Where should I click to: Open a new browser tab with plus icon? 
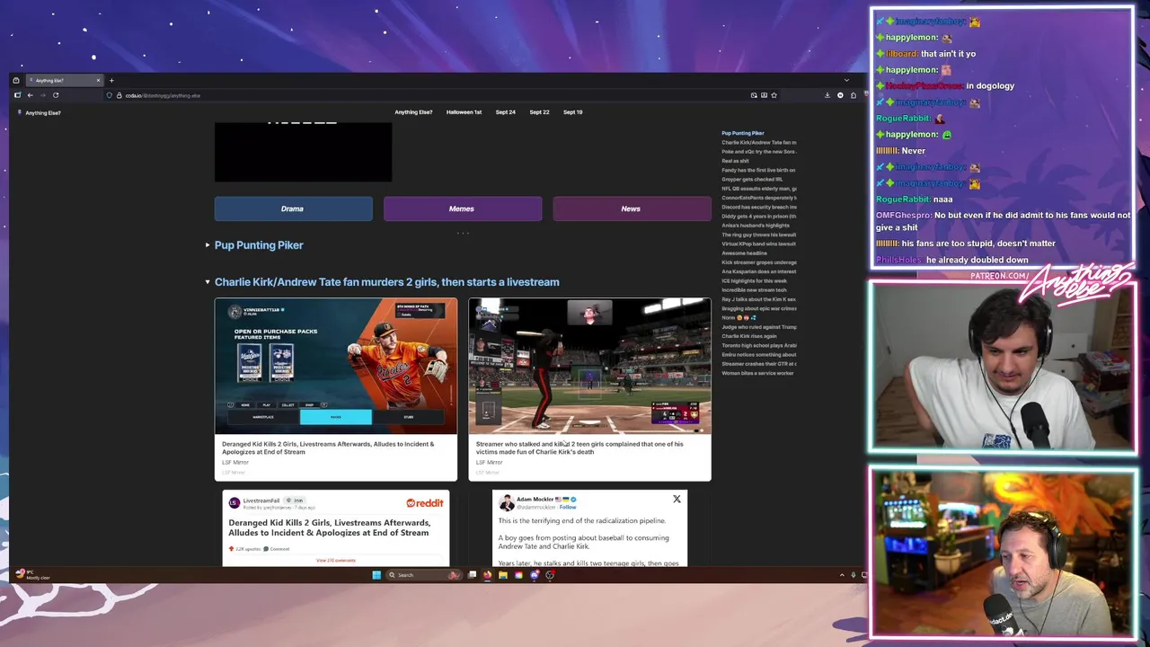[111, 80]
